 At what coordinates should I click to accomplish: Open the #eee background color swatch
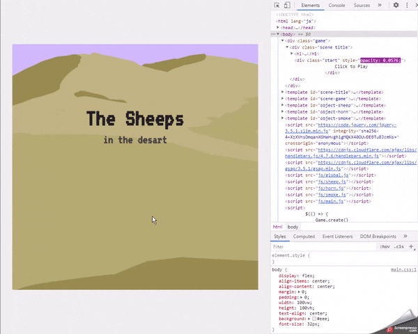(314, 319)
